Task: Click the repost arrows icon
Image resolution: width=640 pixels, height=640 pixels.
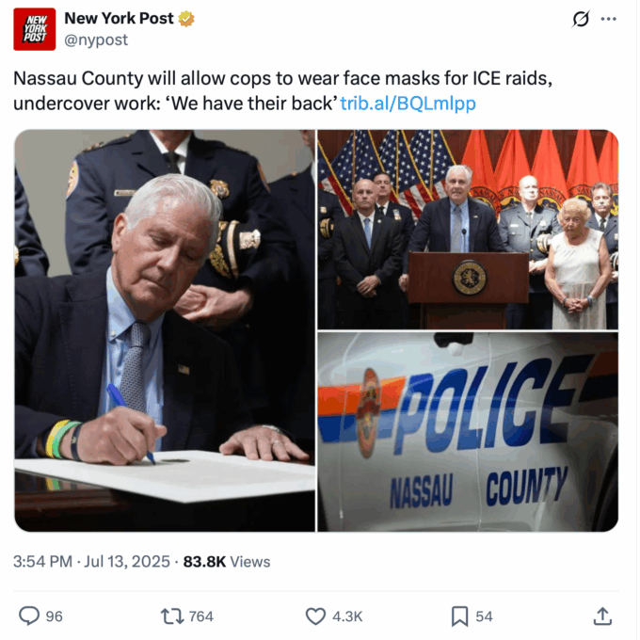Action: coord(172,616)
